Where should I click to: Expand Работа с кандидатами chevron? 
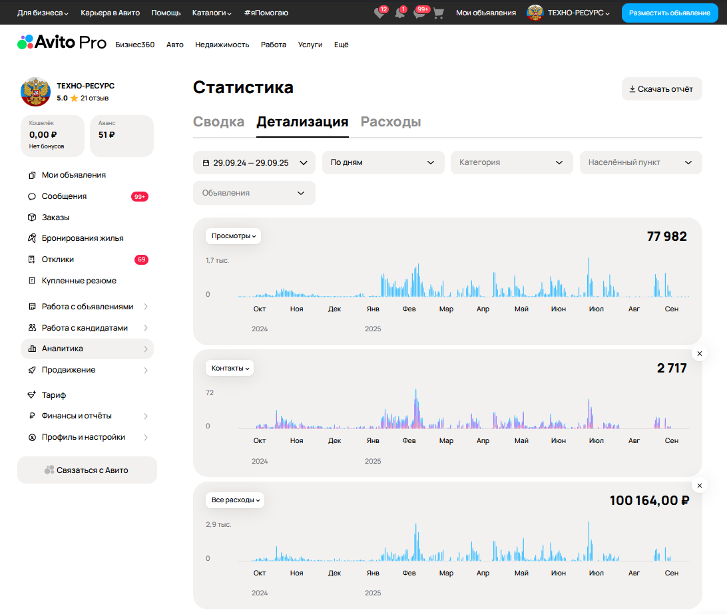coord(146,327)
